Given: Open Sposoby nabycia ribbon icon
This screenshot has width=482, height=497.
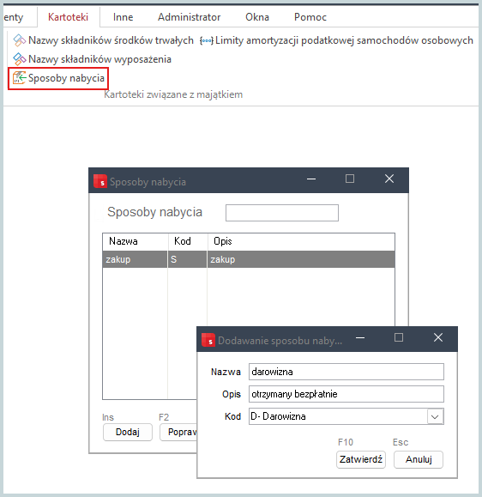Looking at the screenshot, I should (x=19, y=78).
